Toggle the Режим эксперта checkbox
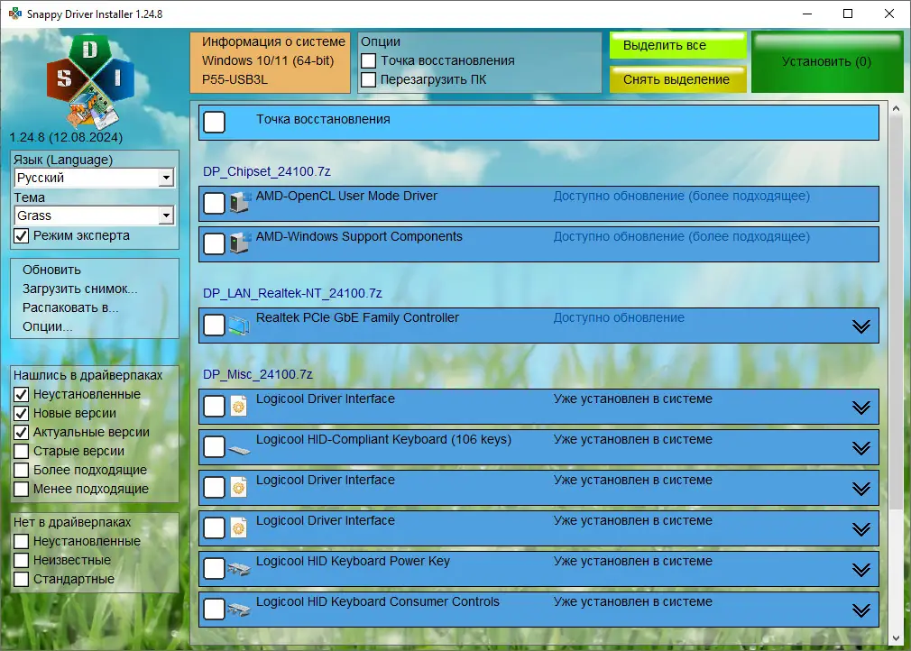 tap(20, 236)
